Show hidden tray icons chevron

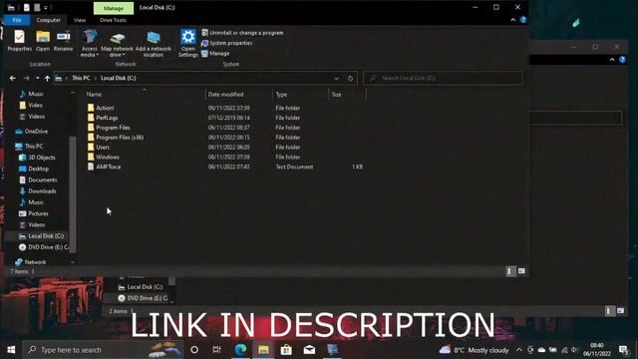point(518,350)
